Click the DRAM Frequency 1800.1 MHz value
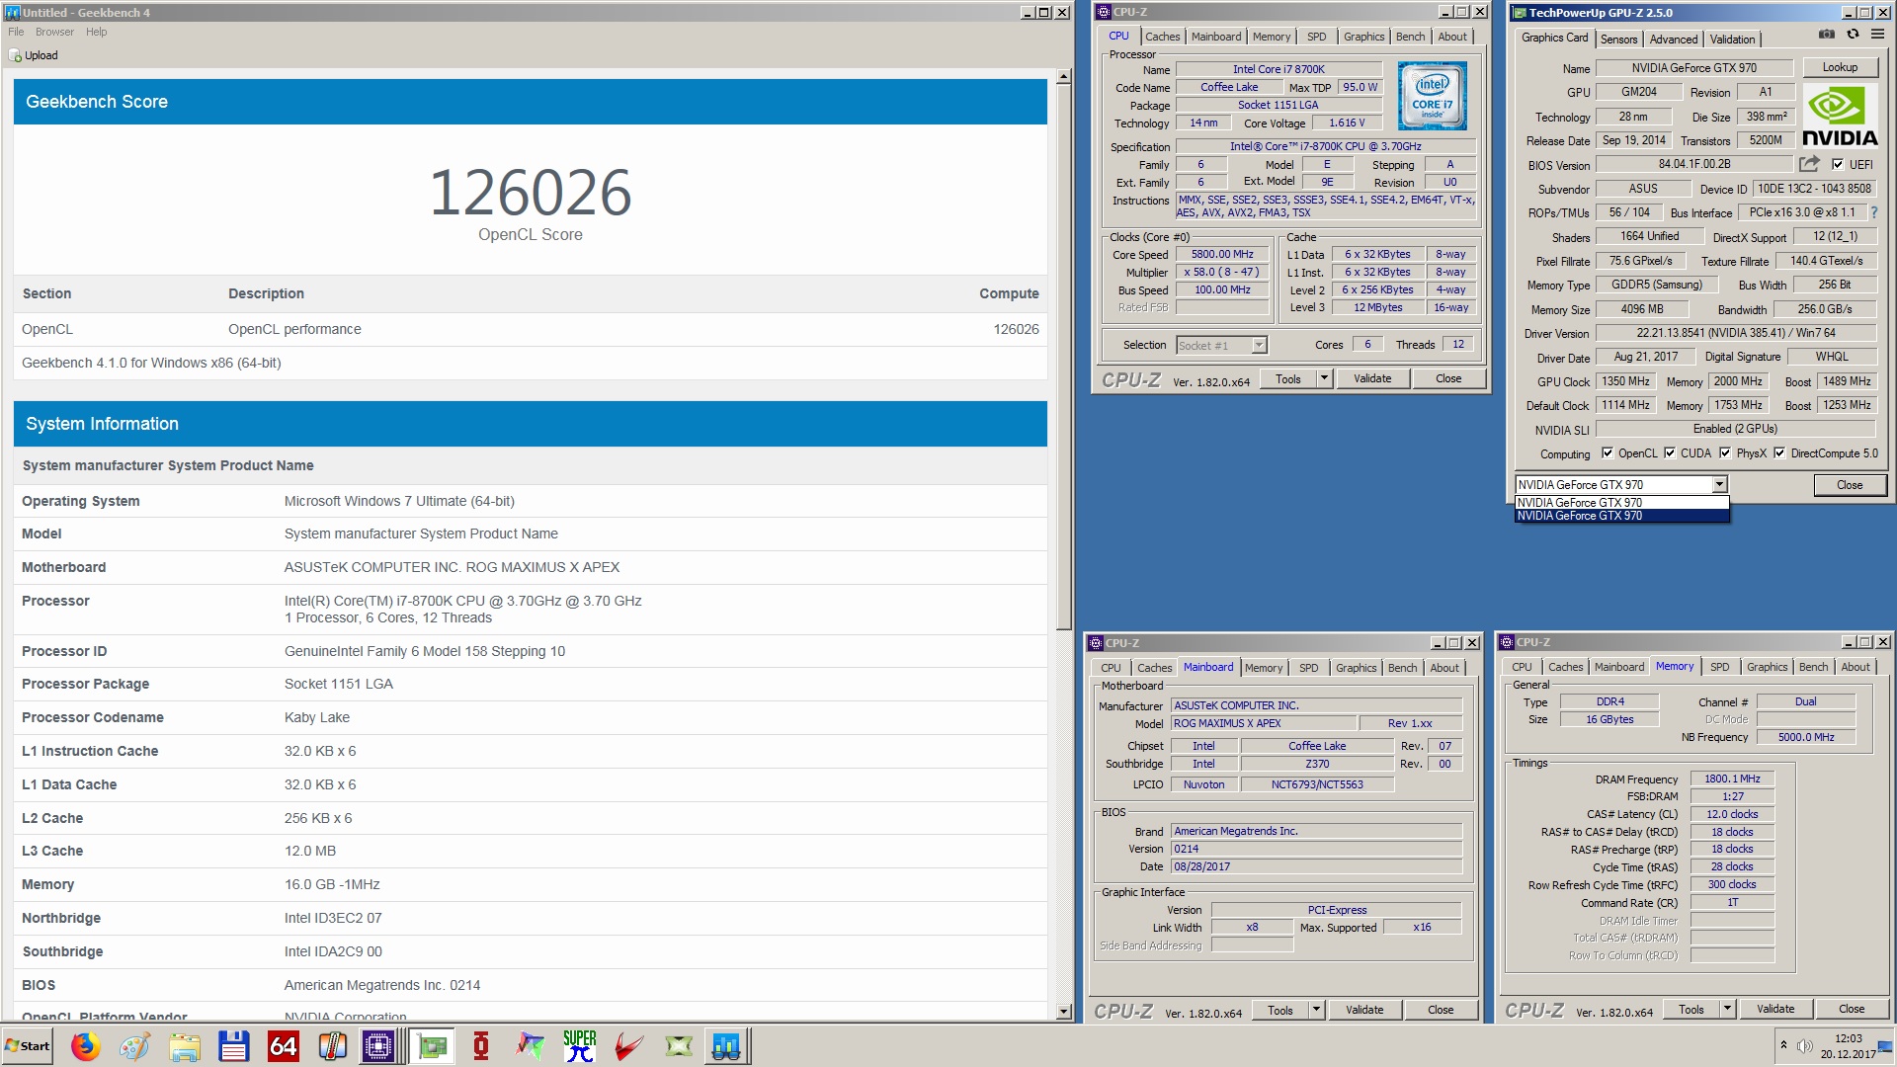1897x1067 pixels. pyautogui.click(x=1732, y=779)
